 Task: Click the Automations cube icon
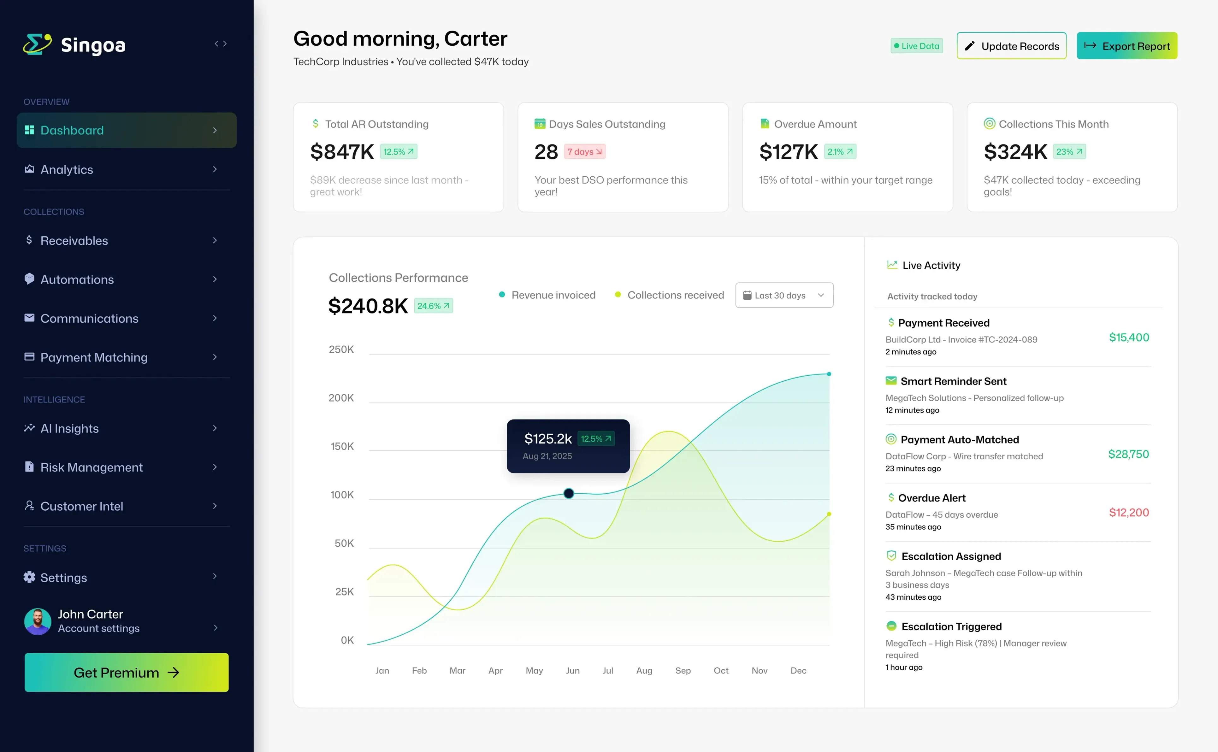[29, 279]
